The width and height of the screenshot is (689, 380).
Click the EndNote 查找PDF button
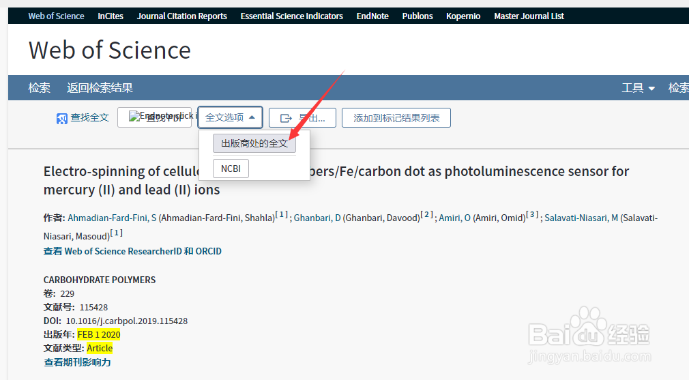154,117
